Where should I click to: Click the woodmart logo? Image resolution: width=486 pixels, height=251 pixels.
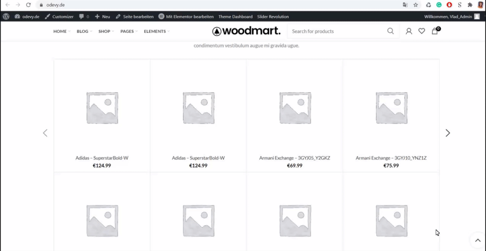coord(246,31)
